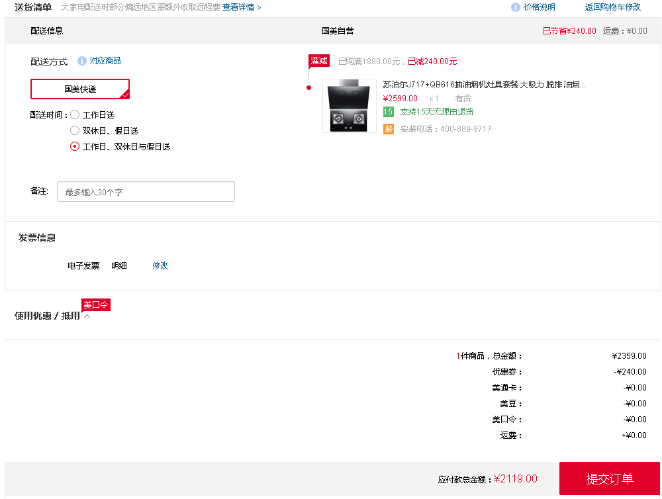This screenshot has height=499, width=662.
Task: Click the red 满减 promotion tag
Action: click(319, 61)
